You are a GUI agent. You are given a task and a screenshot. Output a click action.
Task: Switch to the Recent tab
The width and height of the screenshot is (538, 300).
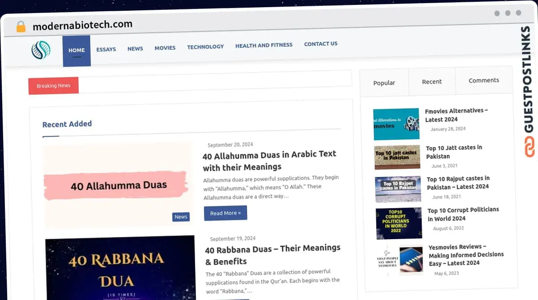tap(432, 81)
